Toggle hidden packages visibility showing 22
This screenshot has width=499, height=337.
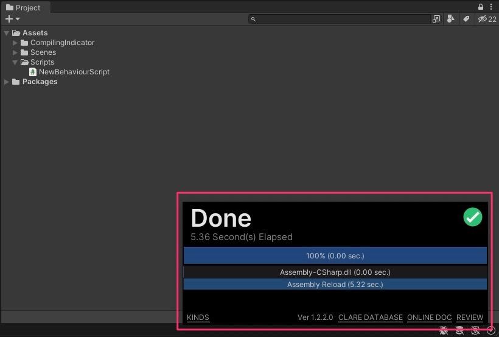click(x=487, y=19)
